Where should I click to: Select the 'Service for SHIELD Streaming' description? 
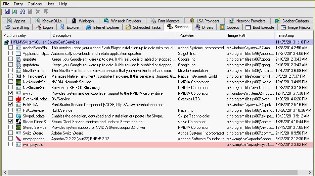76,88
